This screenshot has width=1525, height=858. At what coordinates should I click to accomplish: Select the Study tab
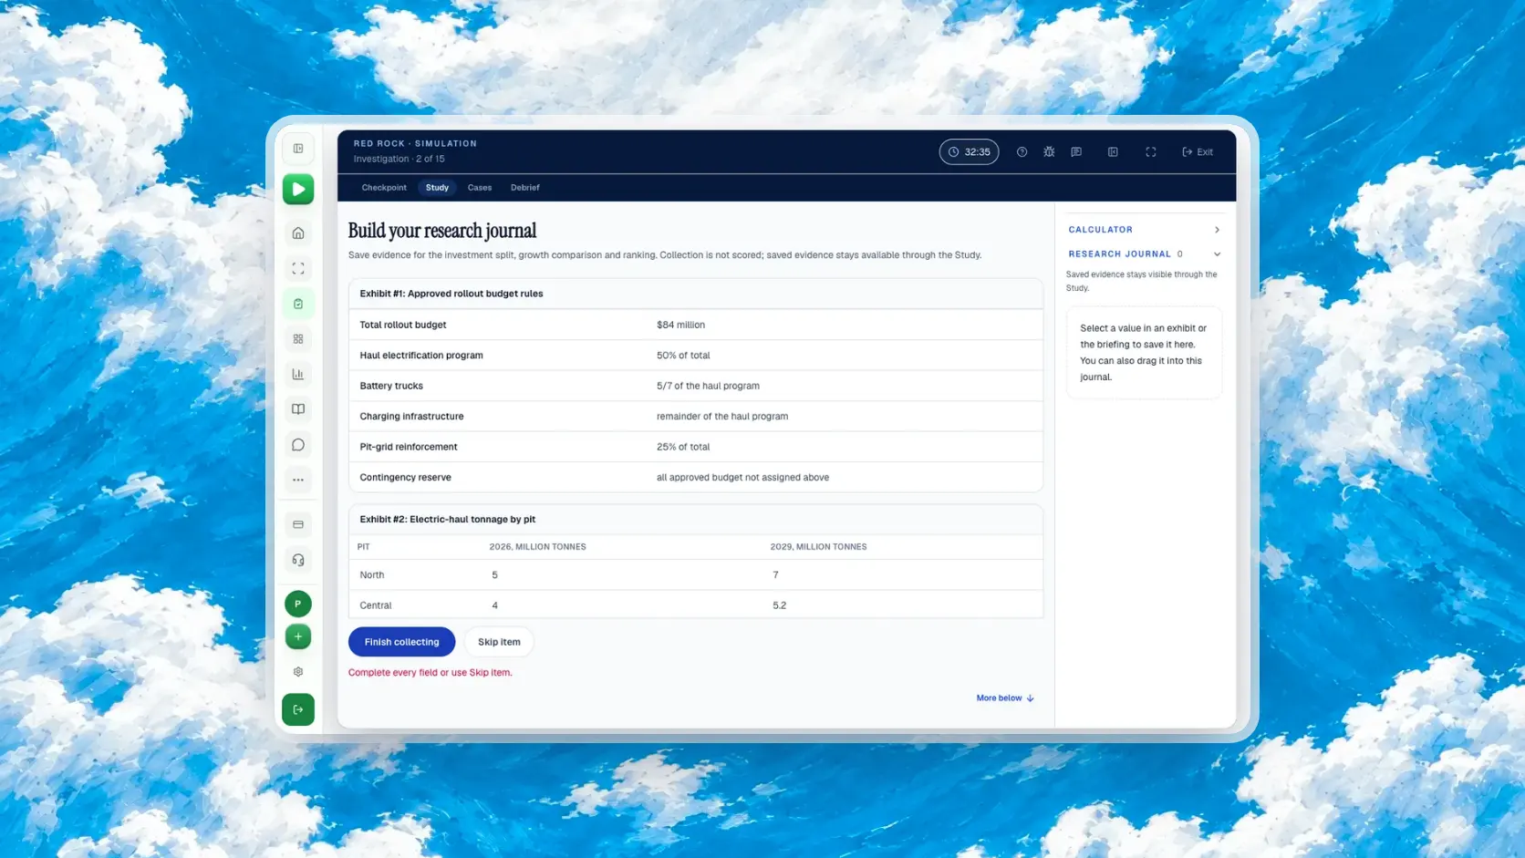tap(438, 188)
